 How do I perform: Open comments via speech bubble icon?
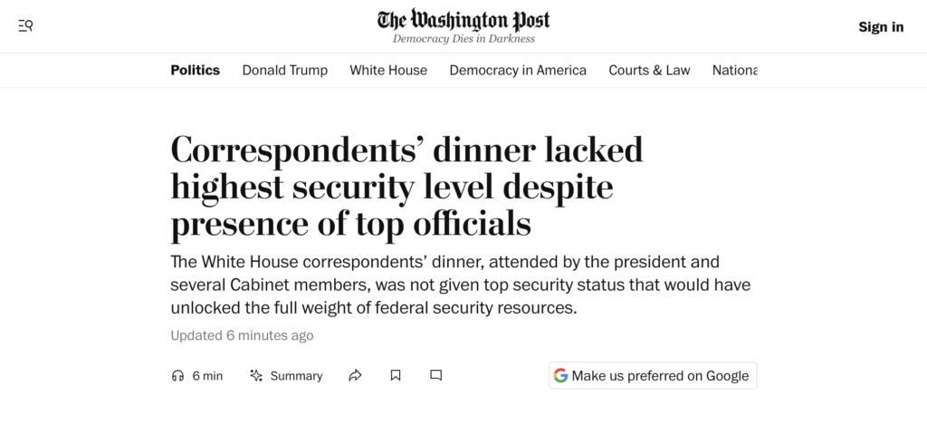435,375
